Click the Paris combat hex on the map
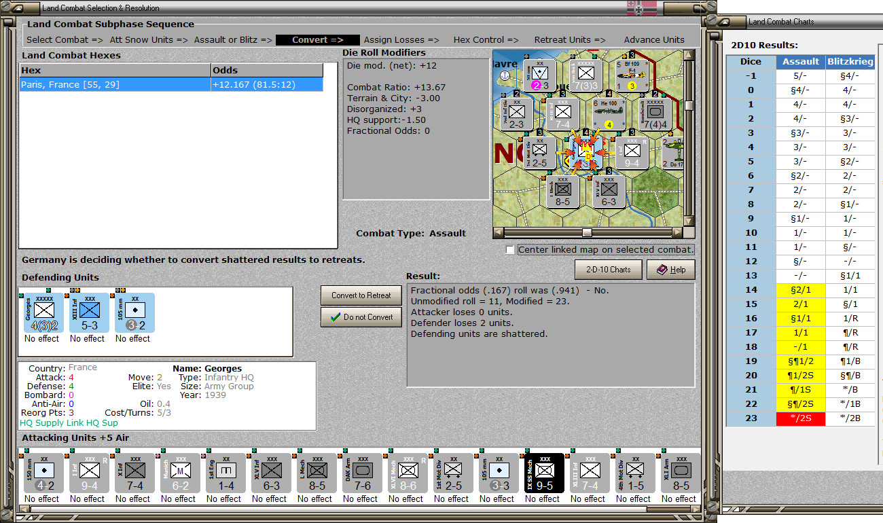883x523 pixels. (585, 153)
